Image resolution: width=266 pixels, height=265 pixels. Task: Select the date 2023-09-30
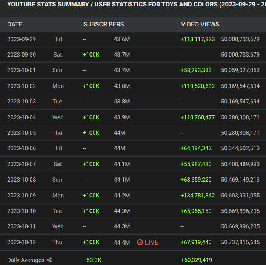[22, 55]
